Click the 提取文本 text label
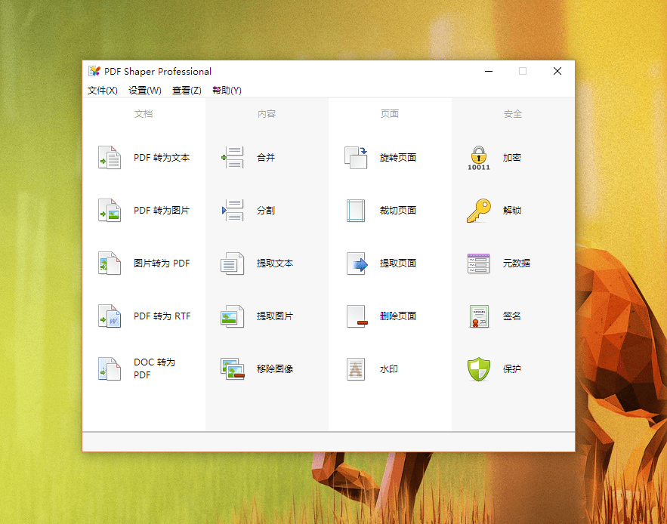This screenshot has width=667, height=524. tap(275, 263)
